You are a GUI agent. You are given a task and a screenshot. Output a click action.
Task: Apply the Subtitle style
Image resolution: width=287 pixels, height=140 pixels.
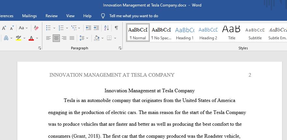coord(255,32)
